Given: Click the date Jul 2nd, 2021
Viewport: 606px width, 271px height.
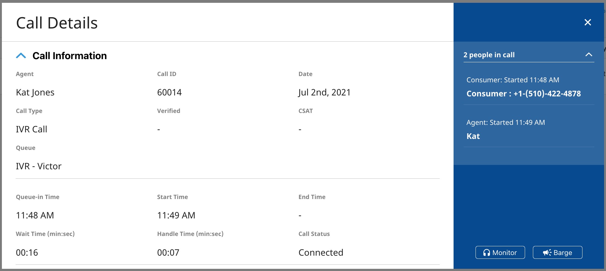Looking at the screenshot, I should point(324,92).
